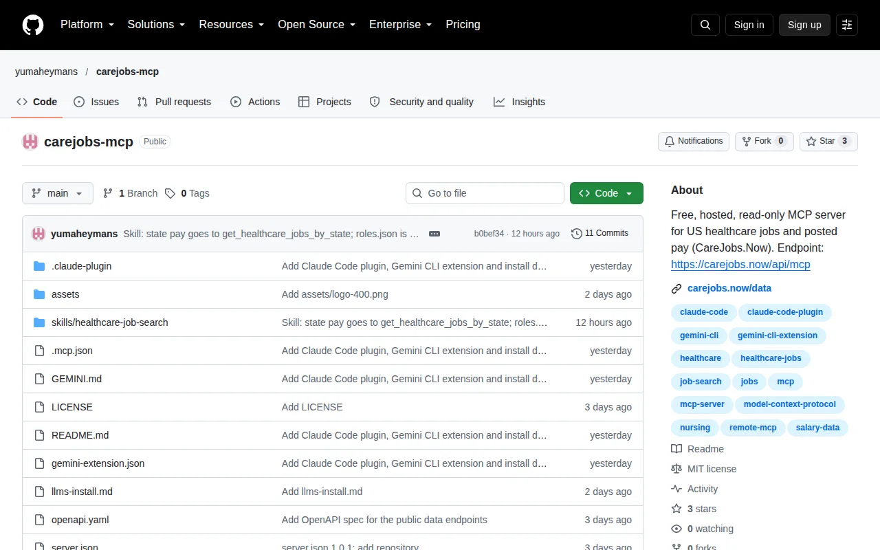The image size is (880, 550).
Task: Open the appearance settings icon beside Sign up
Action: tap(847, 25)
